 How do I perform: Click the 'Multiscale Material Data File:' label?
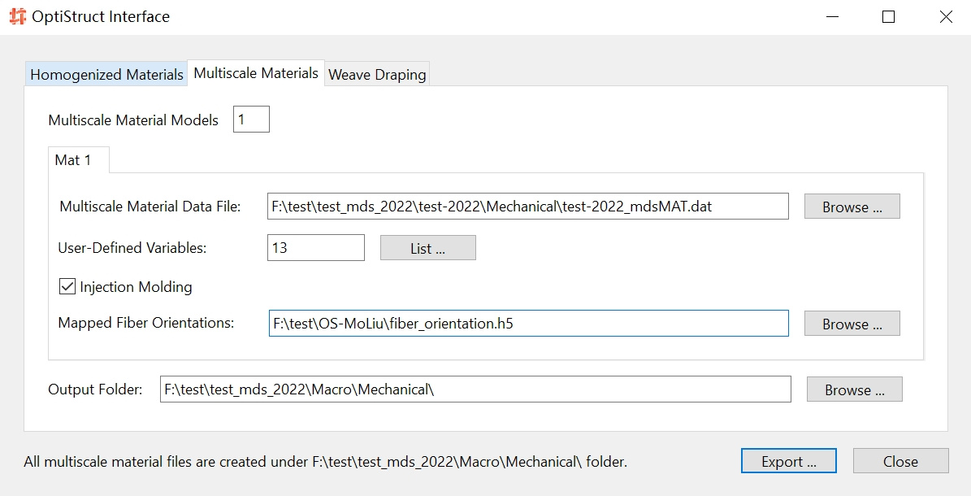click(150, 207)
